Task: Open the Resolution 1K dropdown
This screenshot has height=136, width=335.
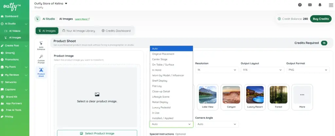Action: click(217, 70)
